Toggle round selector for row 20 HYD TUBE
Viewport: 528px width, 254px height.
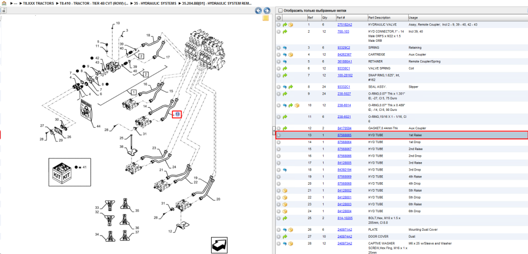[x=279, y=183]
